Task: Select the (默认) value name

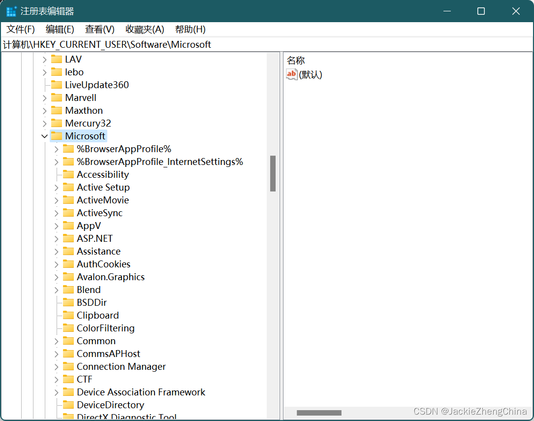Action: 310,74
